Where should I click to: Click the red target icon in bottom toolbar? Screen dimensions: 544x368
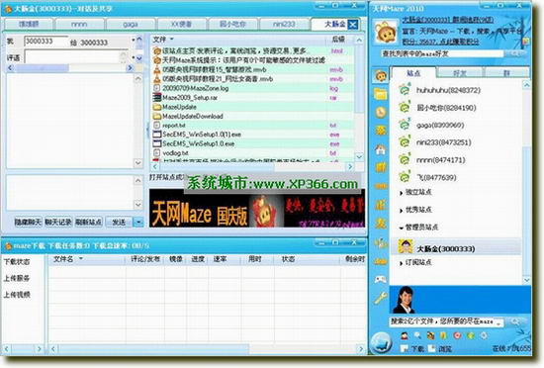pos(457,335)
